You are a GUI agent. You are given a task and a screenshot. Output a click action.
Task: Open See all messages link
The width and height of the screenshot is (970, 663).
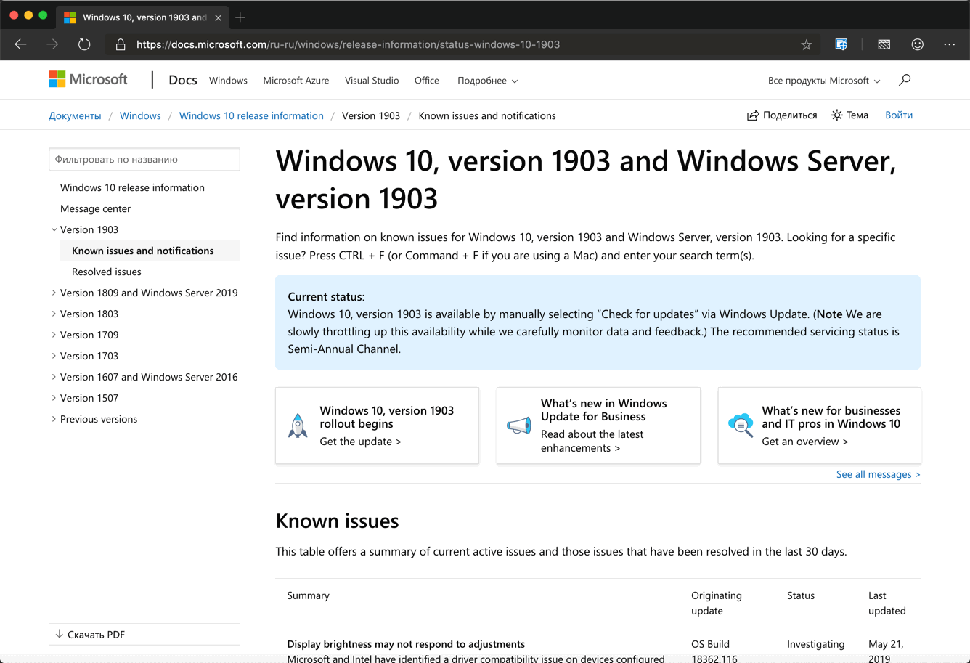(878, 474)
